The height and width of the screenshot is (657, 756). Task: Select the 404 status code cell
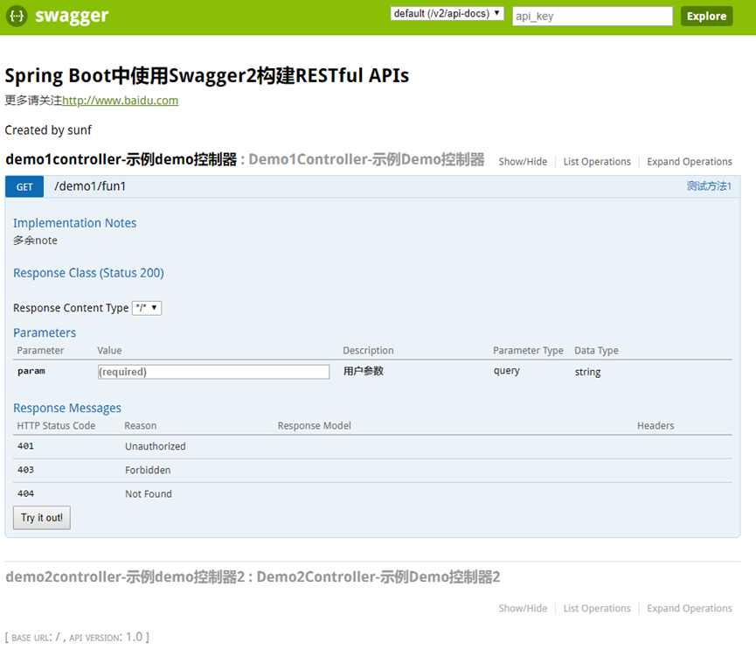(x=25, y=493)
